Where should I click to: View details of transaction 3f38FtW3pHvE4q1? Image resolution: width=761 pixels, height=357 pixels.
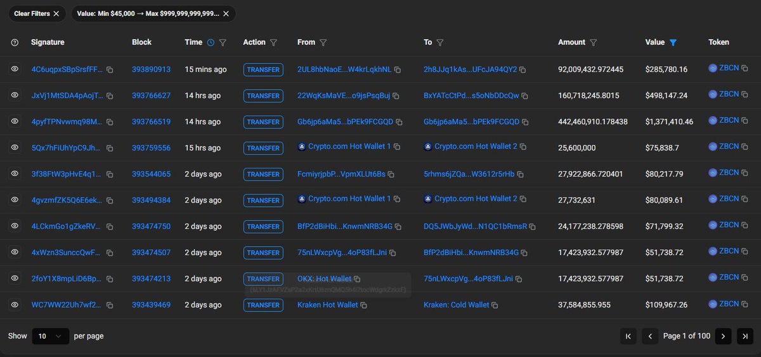[15, 173]
